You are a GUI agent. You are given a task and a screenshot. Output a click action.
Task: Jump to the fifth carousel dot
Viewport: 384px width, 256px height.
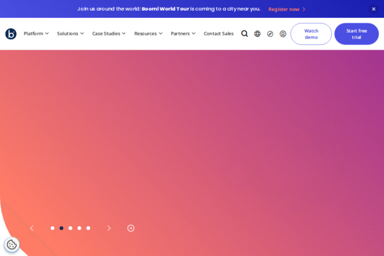tap(88, 228)
